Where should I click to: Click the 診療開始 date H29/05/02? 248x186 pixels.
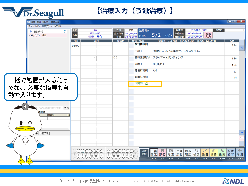click(195, 34)
